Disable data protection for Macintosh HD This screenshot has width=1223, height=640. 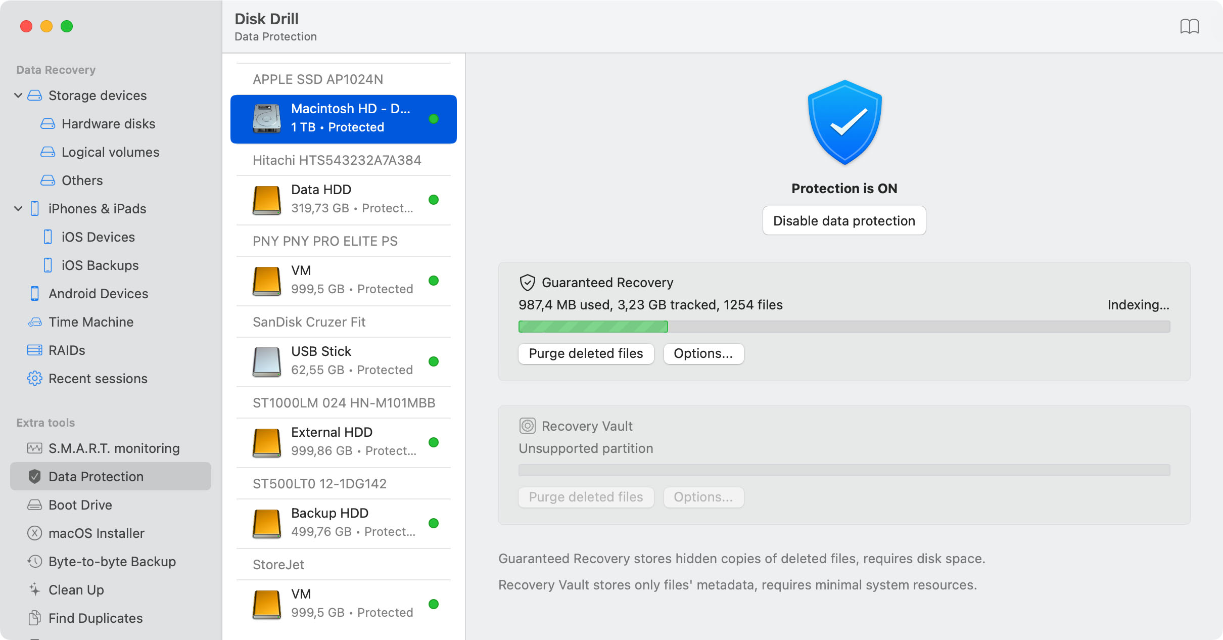tap(843, 220)
